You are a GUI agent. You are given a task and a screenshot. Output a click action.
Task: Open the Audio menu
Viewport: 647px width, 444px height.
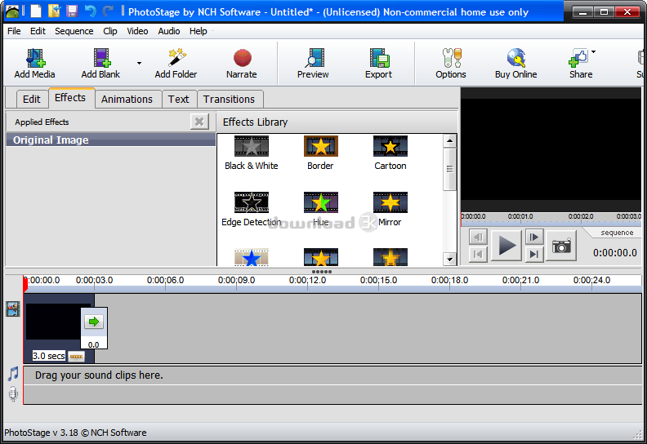[169, 31]
